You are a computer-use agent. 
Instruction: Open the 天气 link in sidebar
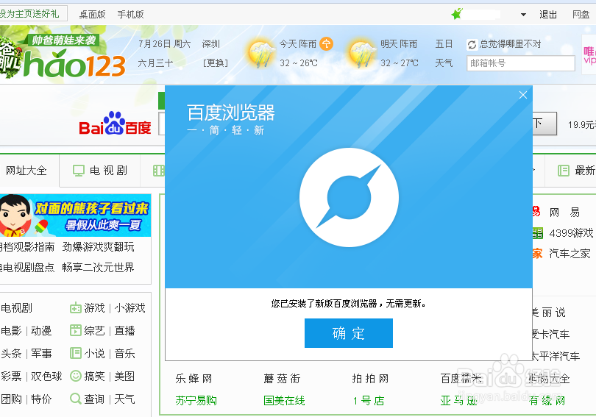click(124, 399)
